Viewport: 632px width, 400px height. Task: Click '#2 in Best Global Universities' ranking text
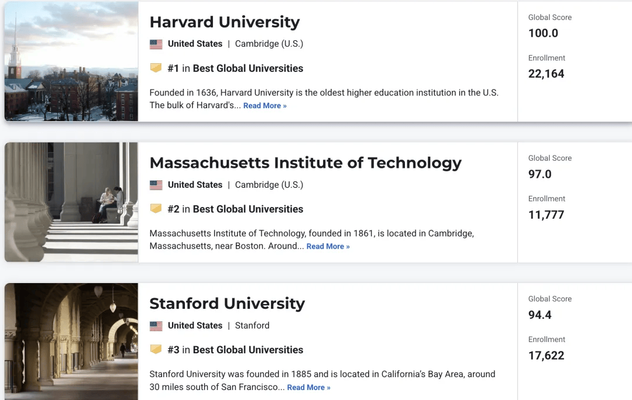tap(235, 209)
